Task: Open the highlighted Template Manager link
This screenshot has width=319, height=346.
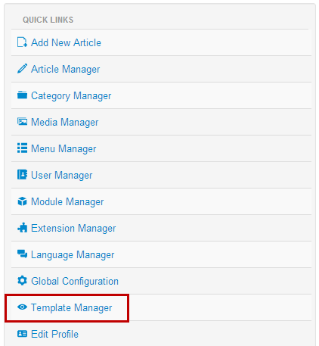Action: pos(72,308)
